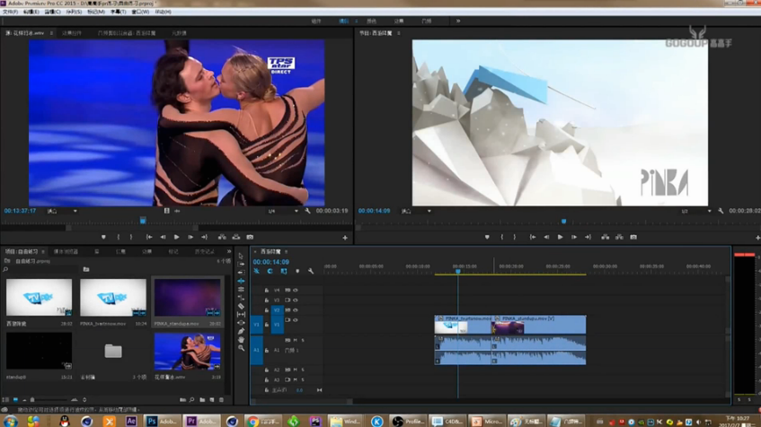Expand workspace overflow chevron at top
Viewport: 761px width, 427px height.
[458, 21]
